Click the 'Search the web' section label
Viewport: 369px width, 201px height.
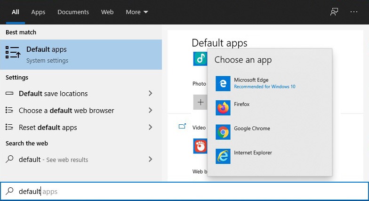coord(26,143)
